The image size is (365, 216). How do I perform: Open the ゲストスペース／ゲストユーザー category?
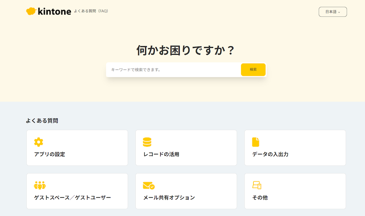point(77,191)
